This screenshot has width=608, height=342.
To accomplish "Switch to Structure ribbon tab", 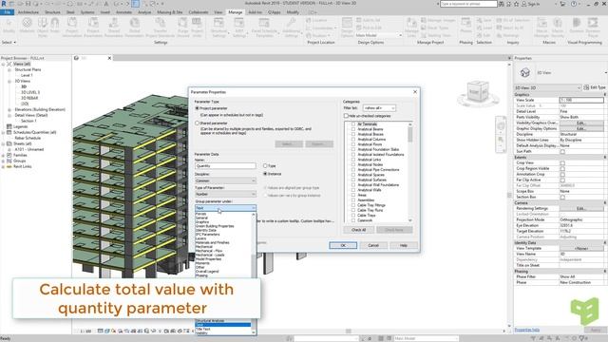I will pyautogui.click(x=52, y=12).
